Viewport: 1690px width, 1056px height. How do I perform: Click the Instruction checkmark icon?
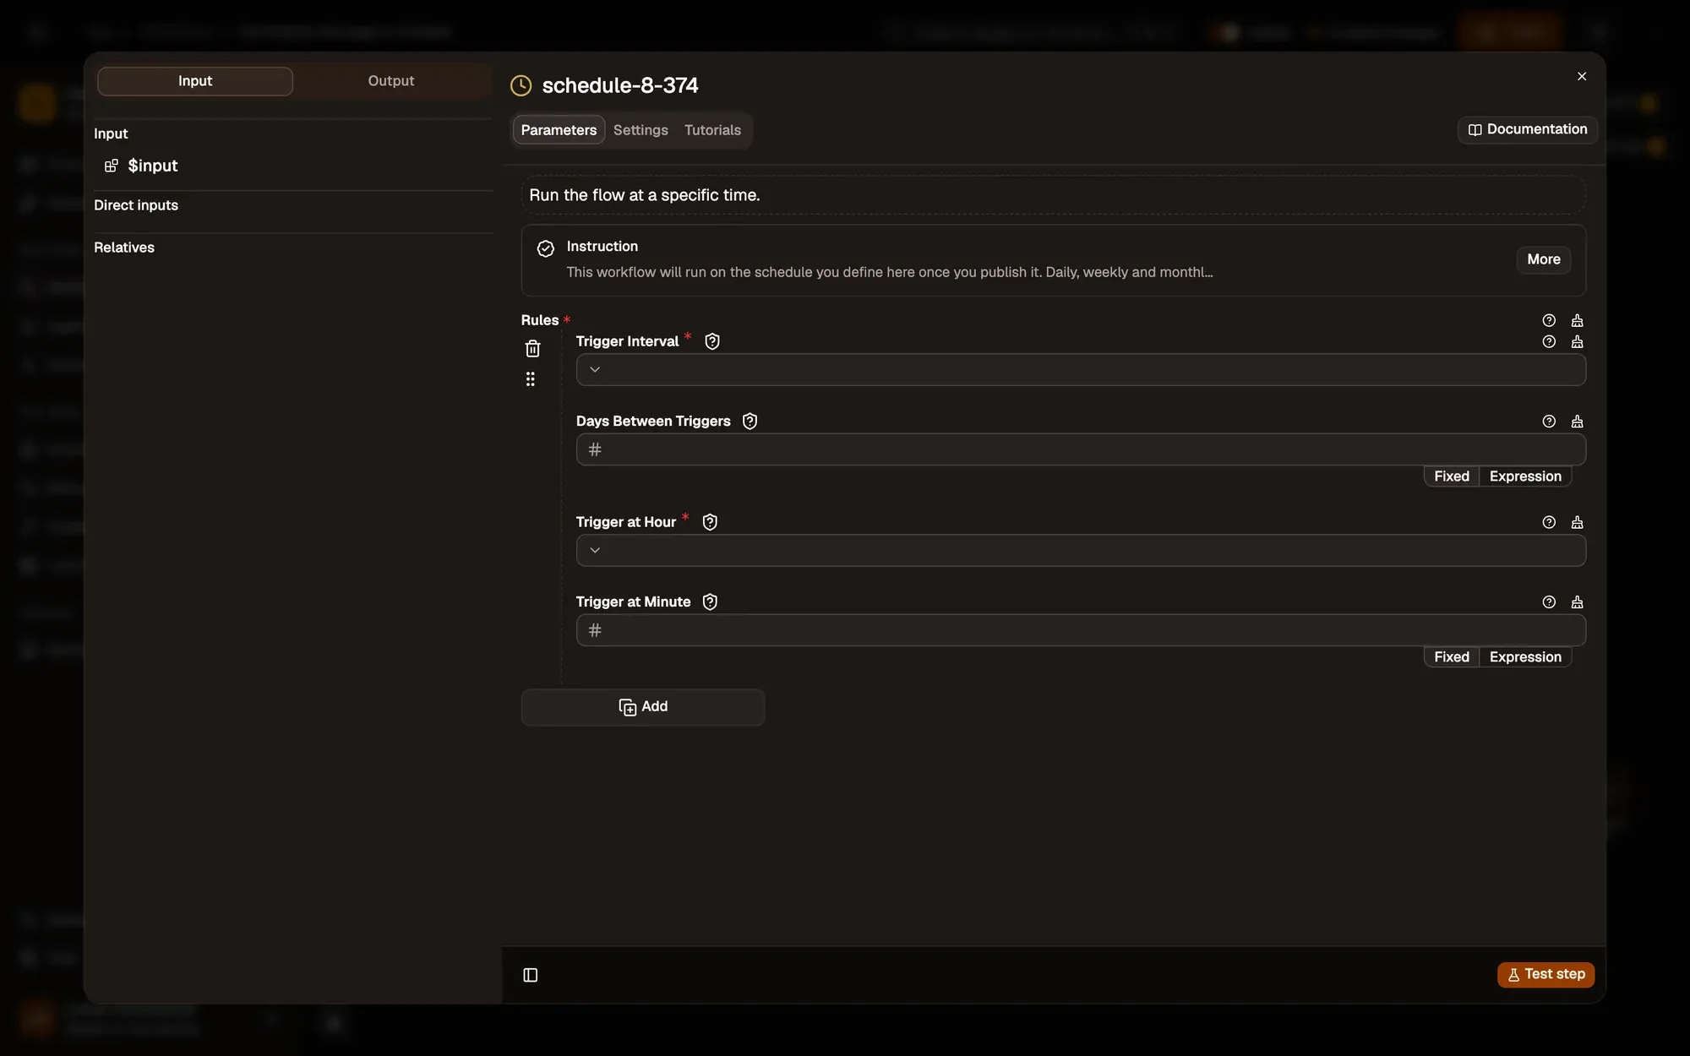[546, 248]
